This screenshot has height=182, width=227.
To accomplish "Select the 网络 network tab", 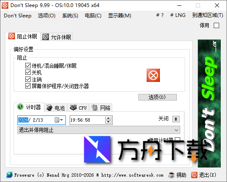I will coord(101,108).
